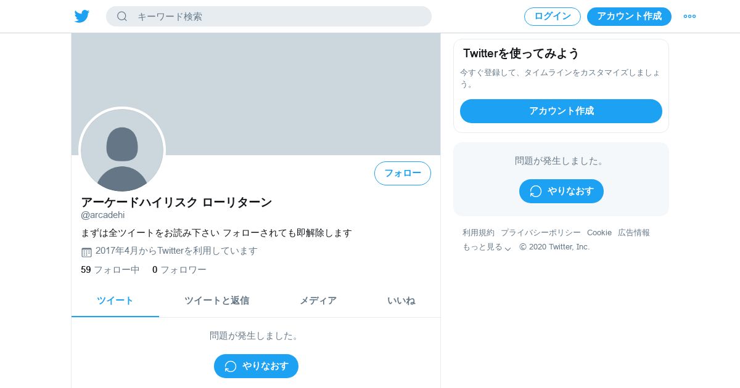Focus the キーワード検索 search field
This screenshot has width=740, height=388.
[x=269, y=17]
